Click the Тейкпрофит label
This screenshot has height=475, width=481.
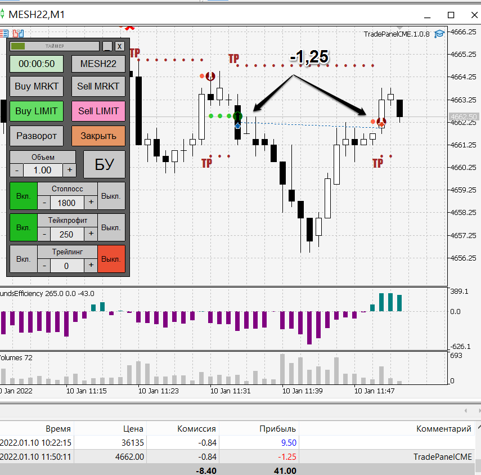click(68, 220)
